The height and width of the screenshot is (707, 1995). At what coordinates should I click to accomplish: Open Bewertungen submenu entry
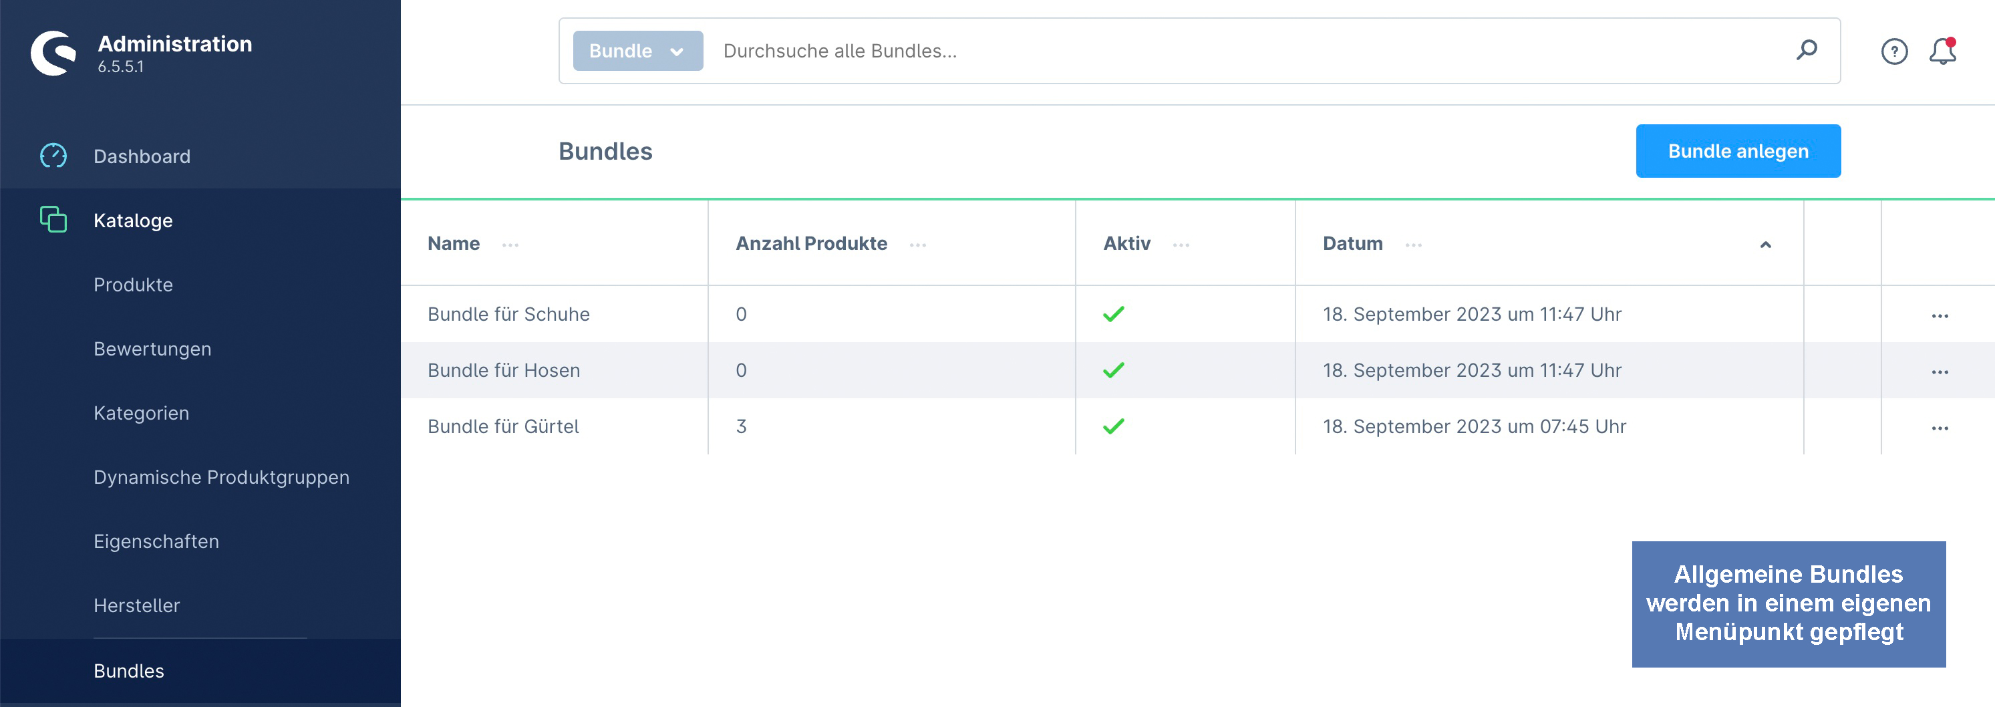point(152,348)
